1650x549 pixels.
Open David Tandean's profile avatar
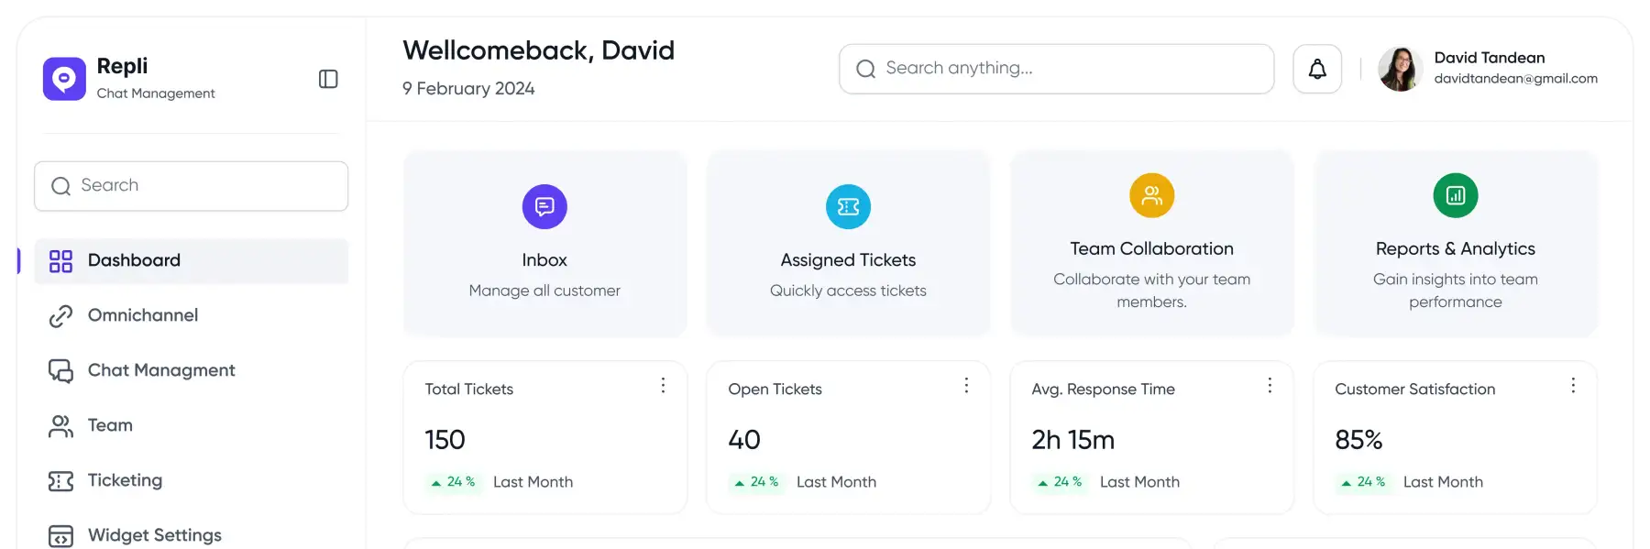1400,69
